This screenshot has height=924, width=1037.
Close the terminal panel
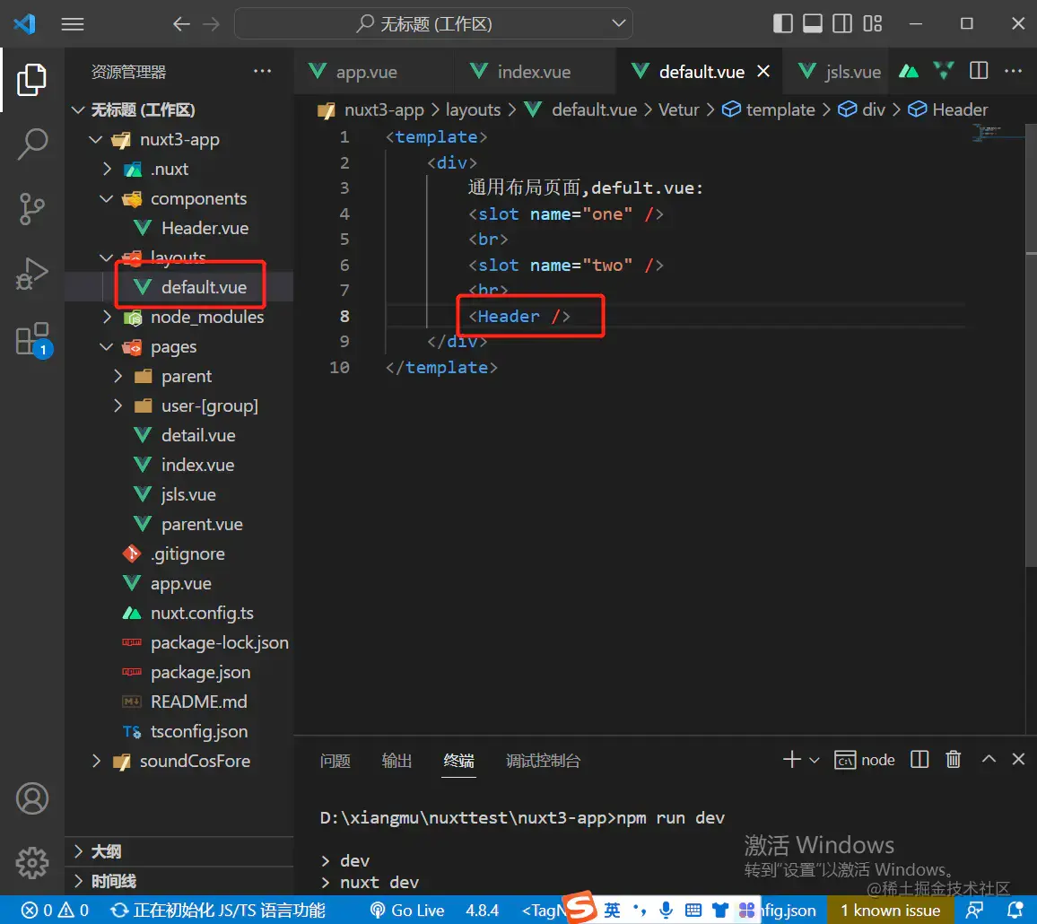tap(1018, 759)
